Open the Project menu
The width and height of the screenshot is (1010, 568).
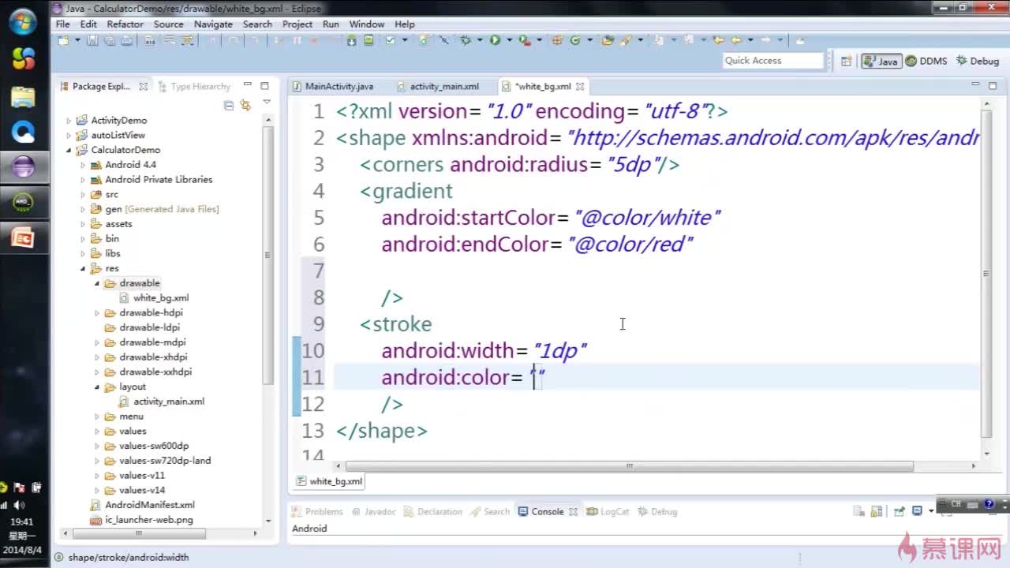(x=297, y=24)
